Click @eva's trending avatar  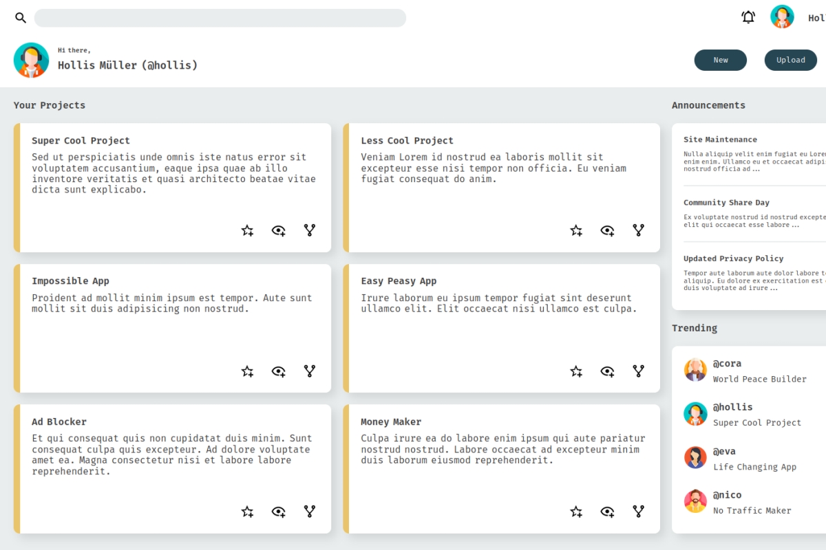point(695,458)
